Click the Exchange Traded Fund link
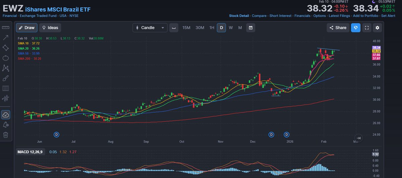The width and height of the screenshot is (402, 178). 38,16
